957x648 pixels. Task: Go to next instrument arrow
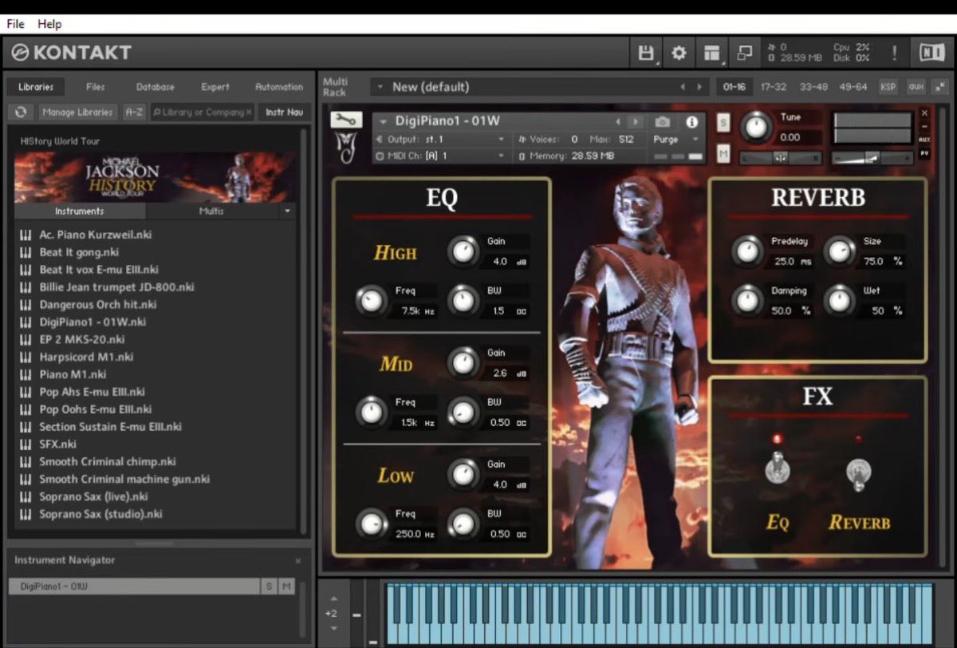pyautogui.click(x=635, y=122)
